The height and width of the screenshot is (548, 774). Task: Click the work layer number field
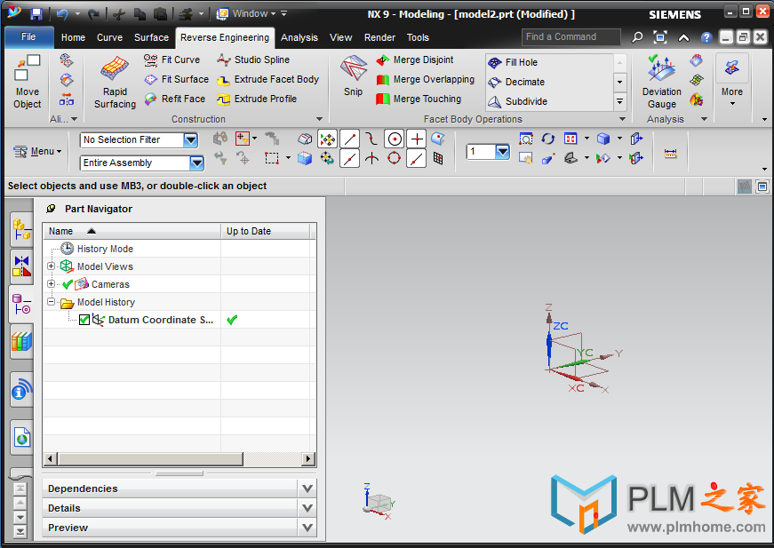click(x=480, y=151)
